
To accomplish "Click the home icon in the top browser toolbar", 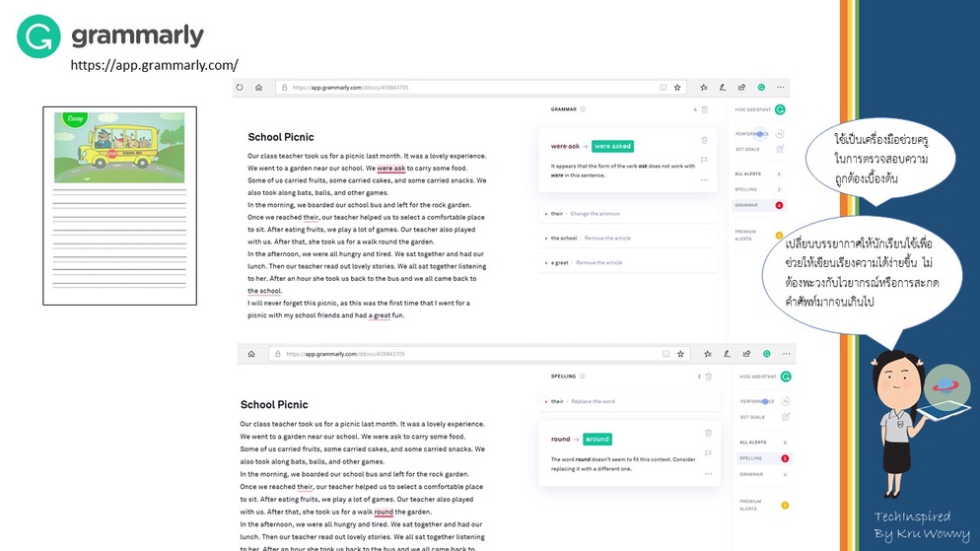I will pos(258,88).
